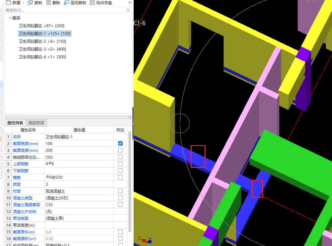This screenshot has height=246, width=332.
Task: Select 卫生间砼翻边-1 <125> [100] item
Action: point(44,33)
